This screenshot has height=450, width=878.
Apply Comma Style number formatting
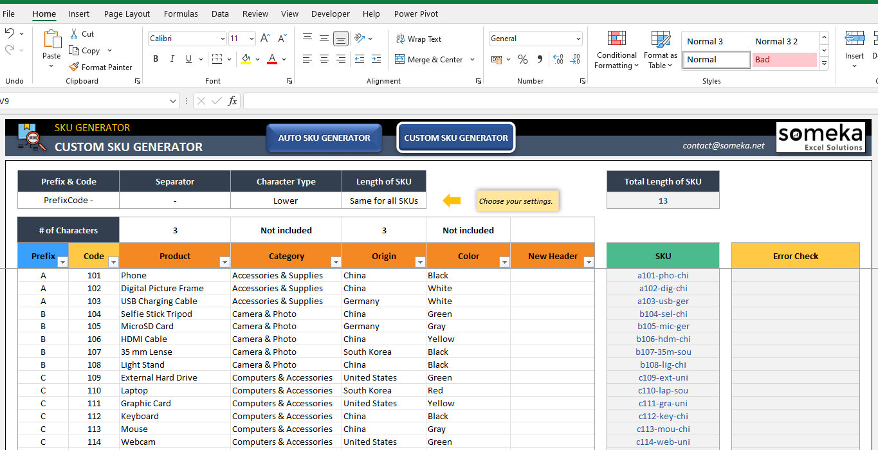point(539,59)
